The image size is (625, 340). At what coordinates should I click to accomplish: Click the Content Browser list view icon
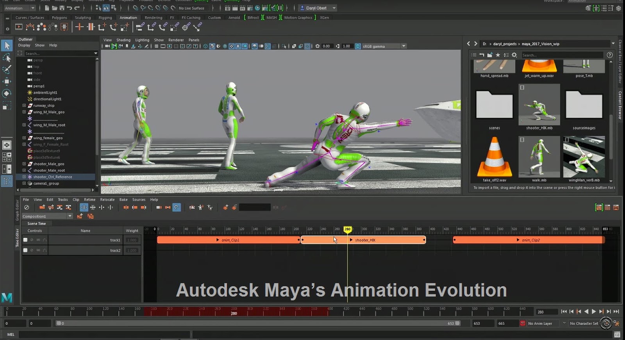click(474, 55)
